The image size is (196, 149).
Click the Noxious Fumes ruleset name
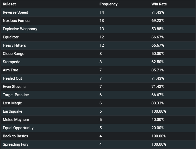pyautogui.click(x=16, y=21)
